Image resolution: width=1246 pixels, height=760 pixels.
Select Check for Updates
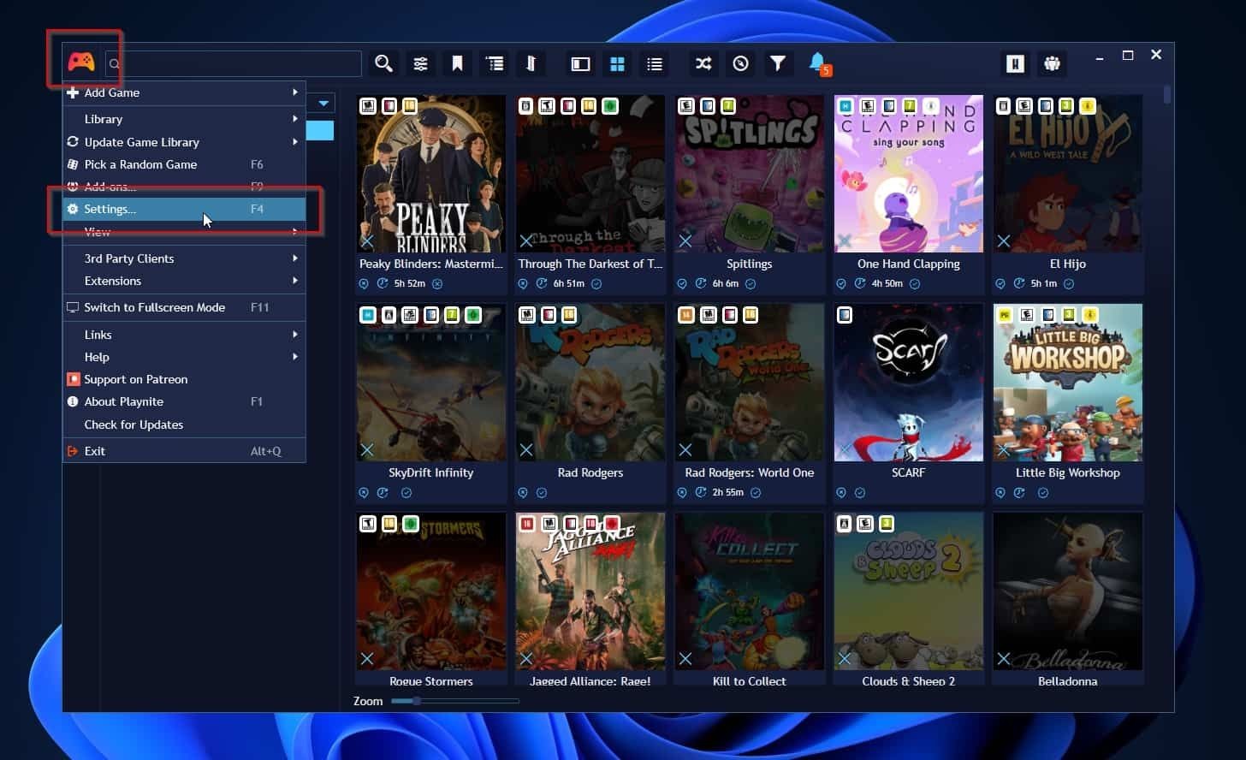pyautogui.click(x=184, y=425)
